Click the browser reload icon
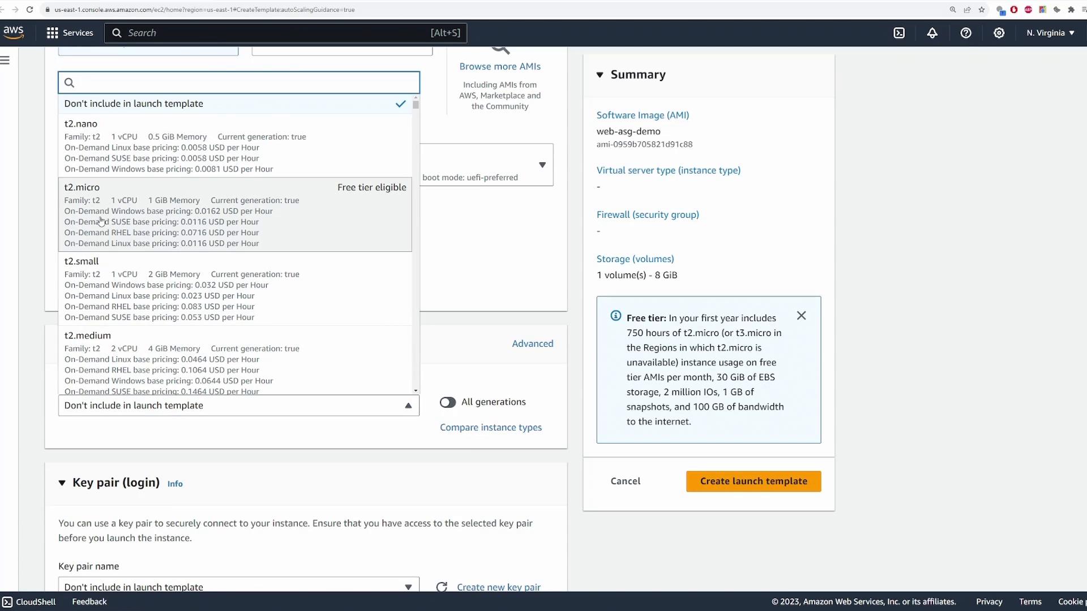This screenshot has height=611, width=1087. pyautogui.click(x=29, y=10)
